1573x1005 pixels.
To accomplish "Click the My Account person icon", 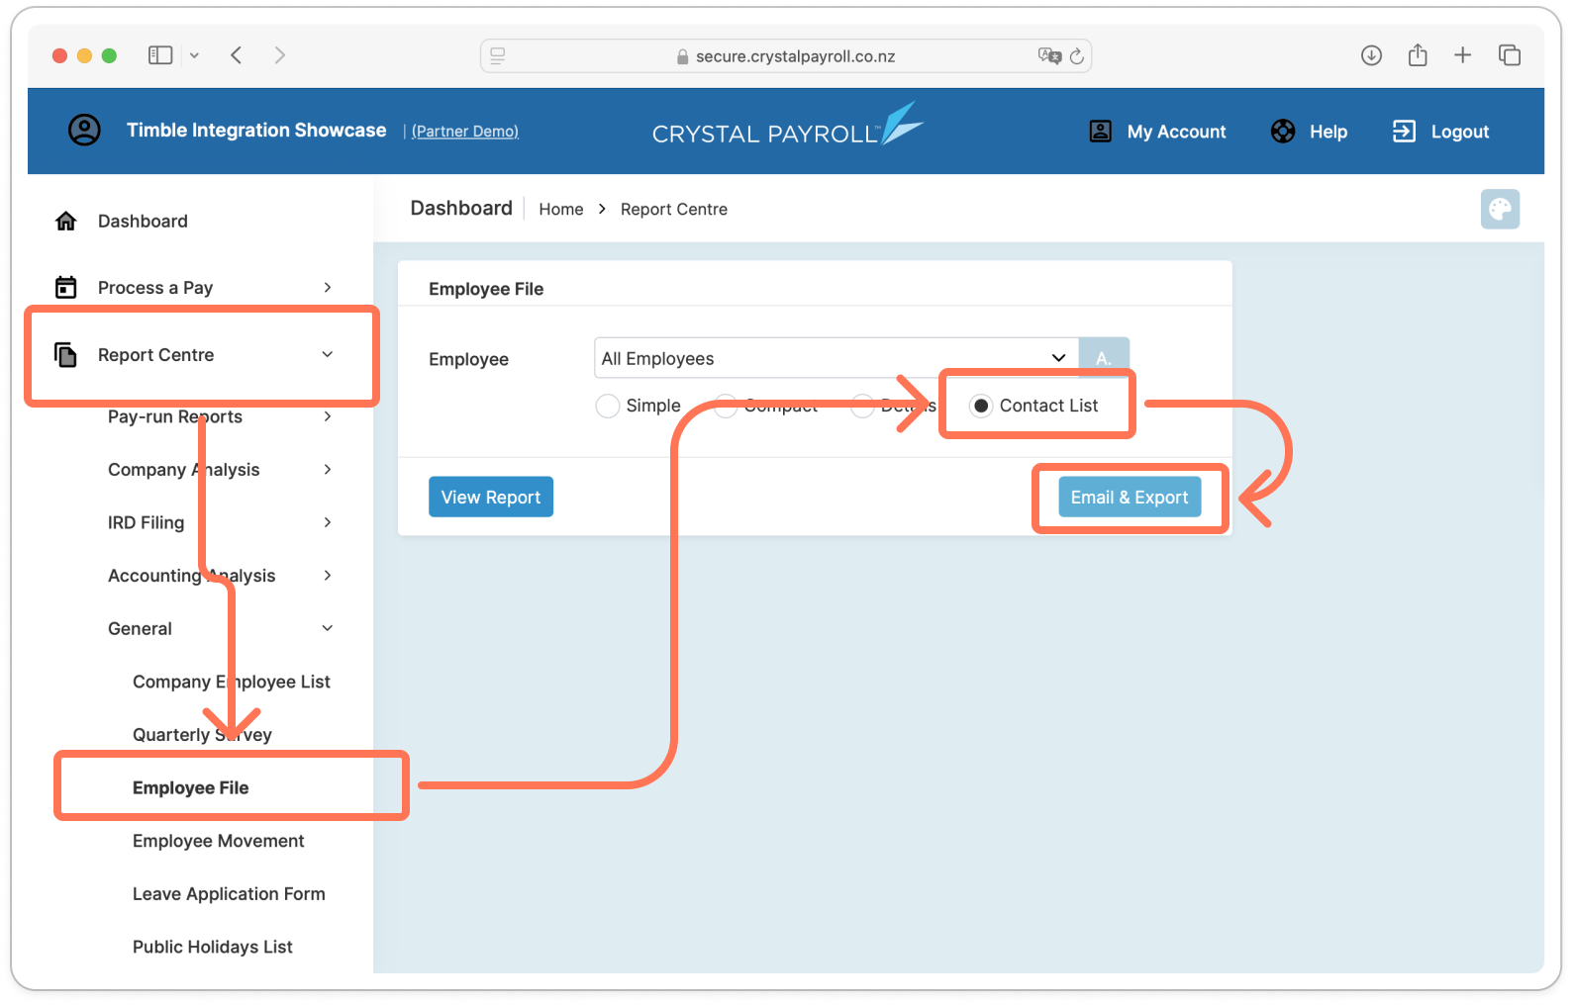I will tap(1100, 132).
